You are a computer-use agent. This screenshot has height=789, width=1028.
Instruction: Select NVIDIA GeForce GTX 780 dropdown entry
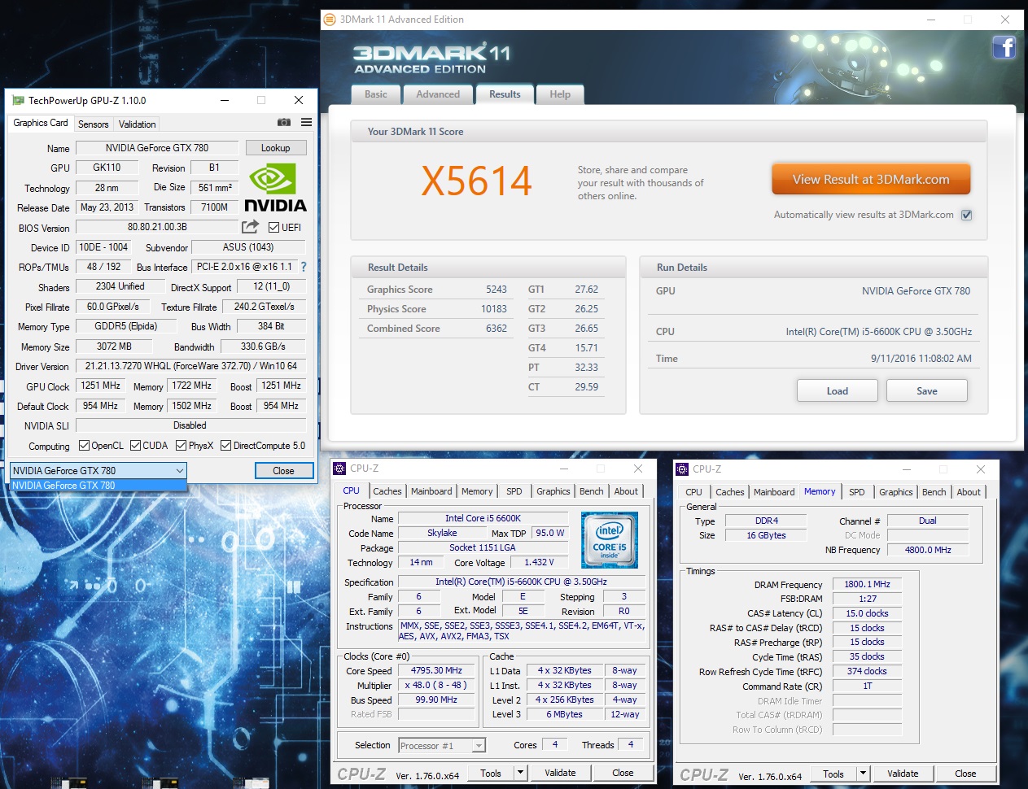pyautogui.click(x=98, y=486)
